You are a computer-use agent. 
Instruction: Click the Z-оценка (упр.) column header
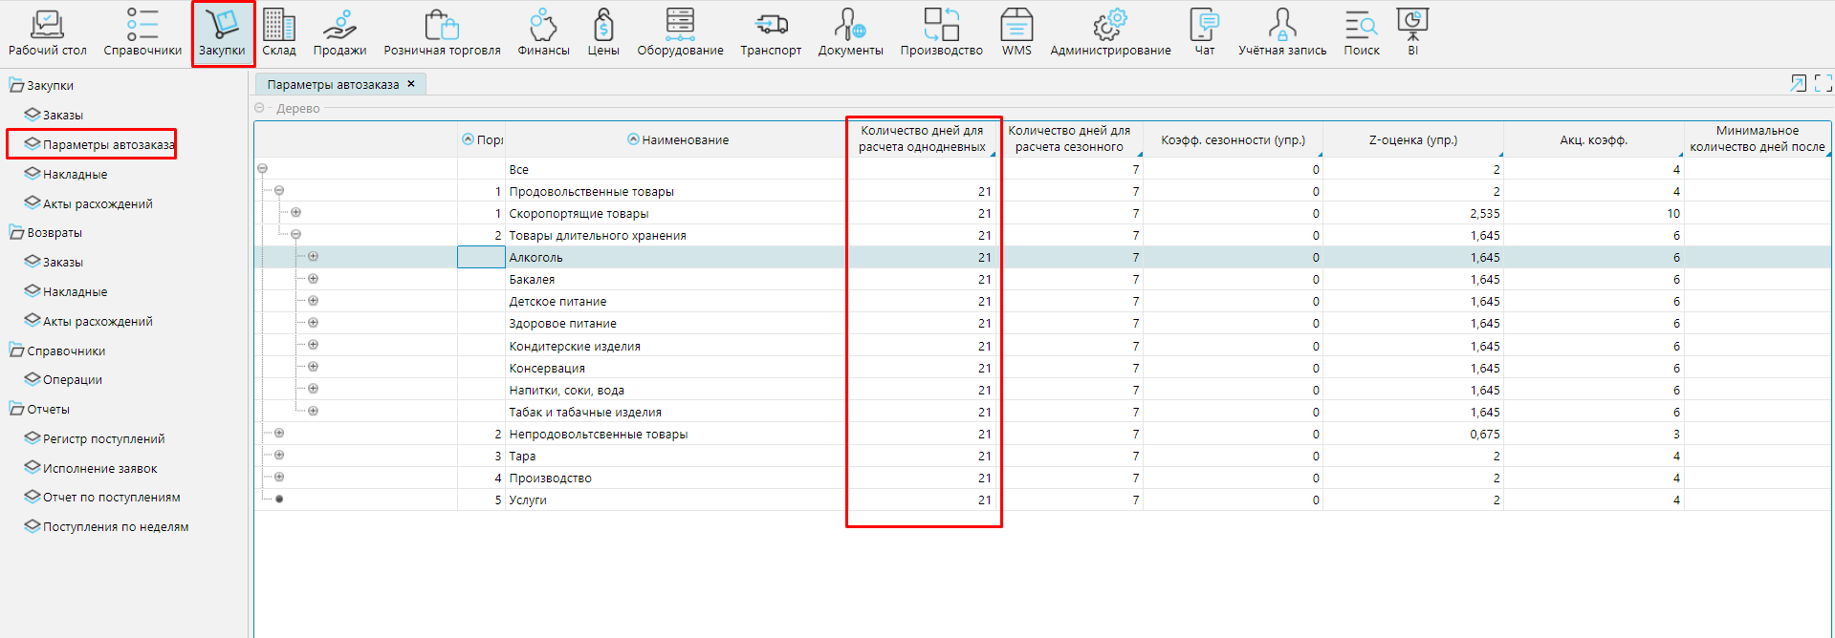coord(1412,140)
